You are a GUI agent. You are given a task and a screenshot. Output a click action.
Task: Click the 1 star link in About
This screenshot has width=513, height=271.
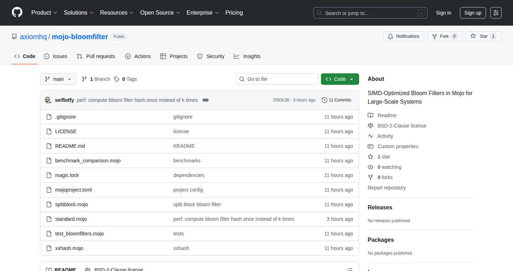click(384, 157)
